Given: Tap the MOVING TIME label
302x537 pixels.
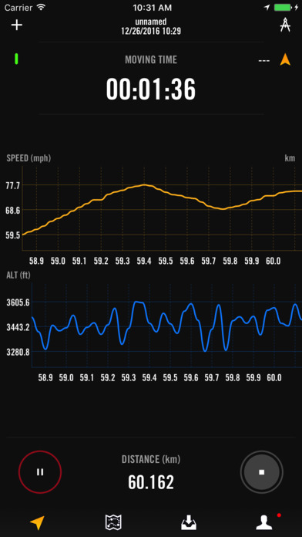Looking at the screenshot, I should pyautogui.click(x=151, y=59).
